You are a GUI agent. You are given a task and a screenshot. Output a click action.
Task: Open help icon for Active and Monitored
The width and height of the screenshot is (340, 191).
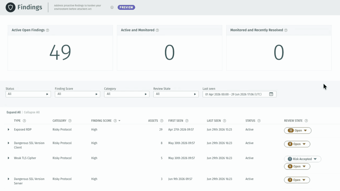pos(157,30)
